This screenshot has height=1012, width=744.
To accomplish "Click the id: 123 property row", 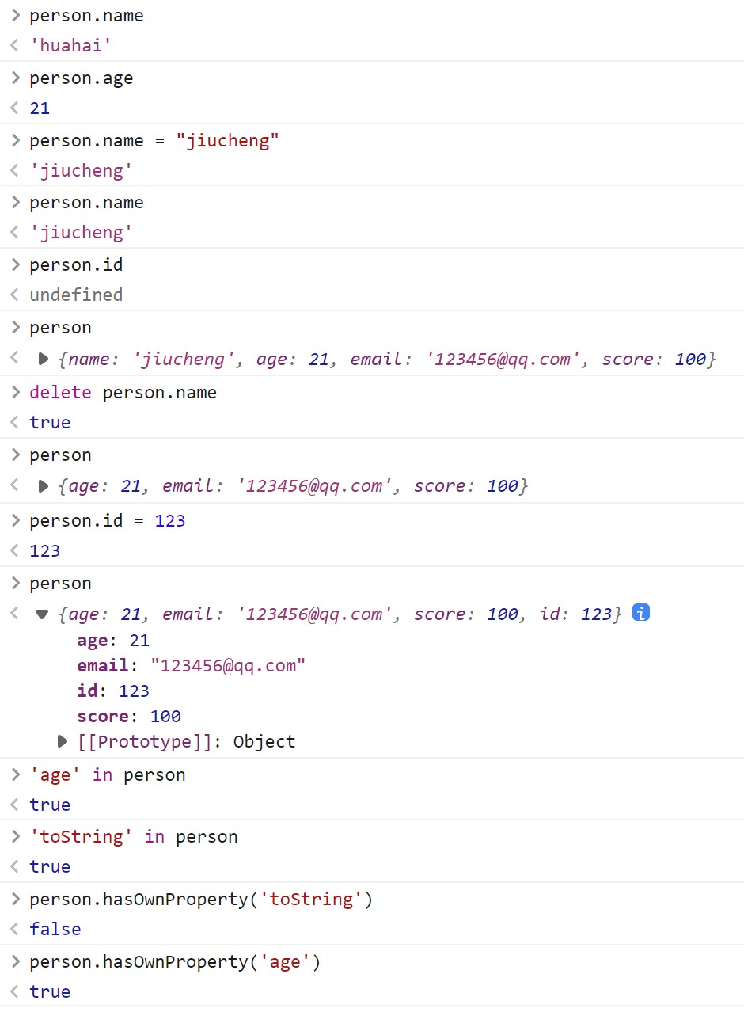I will (x=113, y=691).
